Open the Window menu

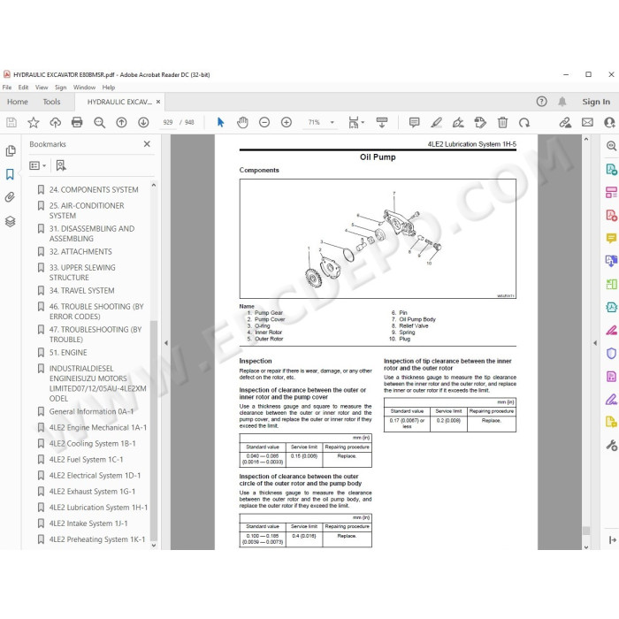(x=85, y=88)
